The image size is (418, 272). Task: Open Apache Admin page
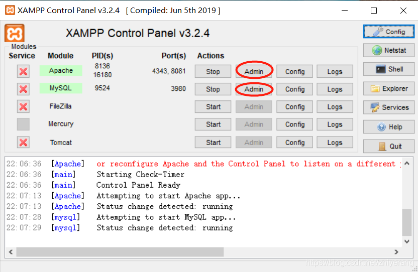pyautogui.click(x=254, y=71)
